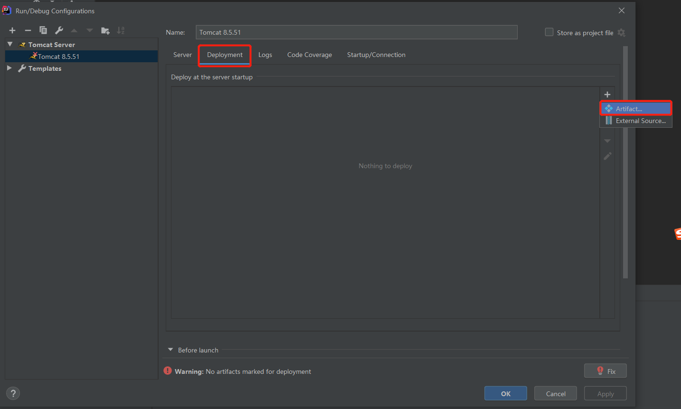Sort configurations alphabetically icon
Viewport: 681px width, 409px height.
121,30
